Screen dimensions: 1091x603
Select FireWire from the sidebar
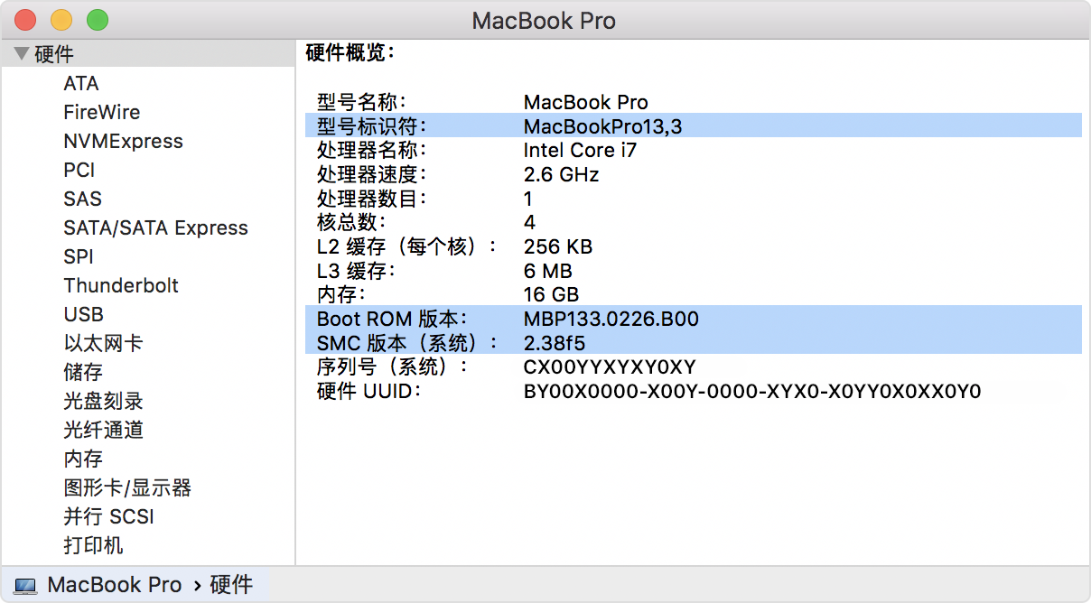(x=101, y=112)
